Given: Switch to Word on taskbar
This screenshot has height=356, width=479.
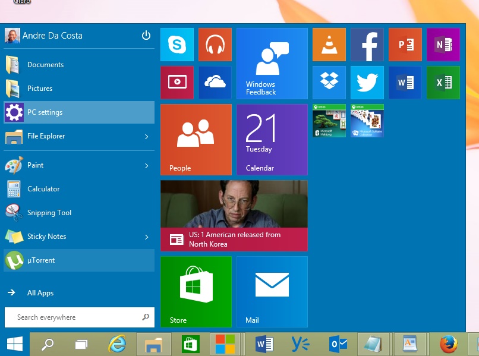Looking at the screenshot, I should pyautogui.click(x=264, y=344).
